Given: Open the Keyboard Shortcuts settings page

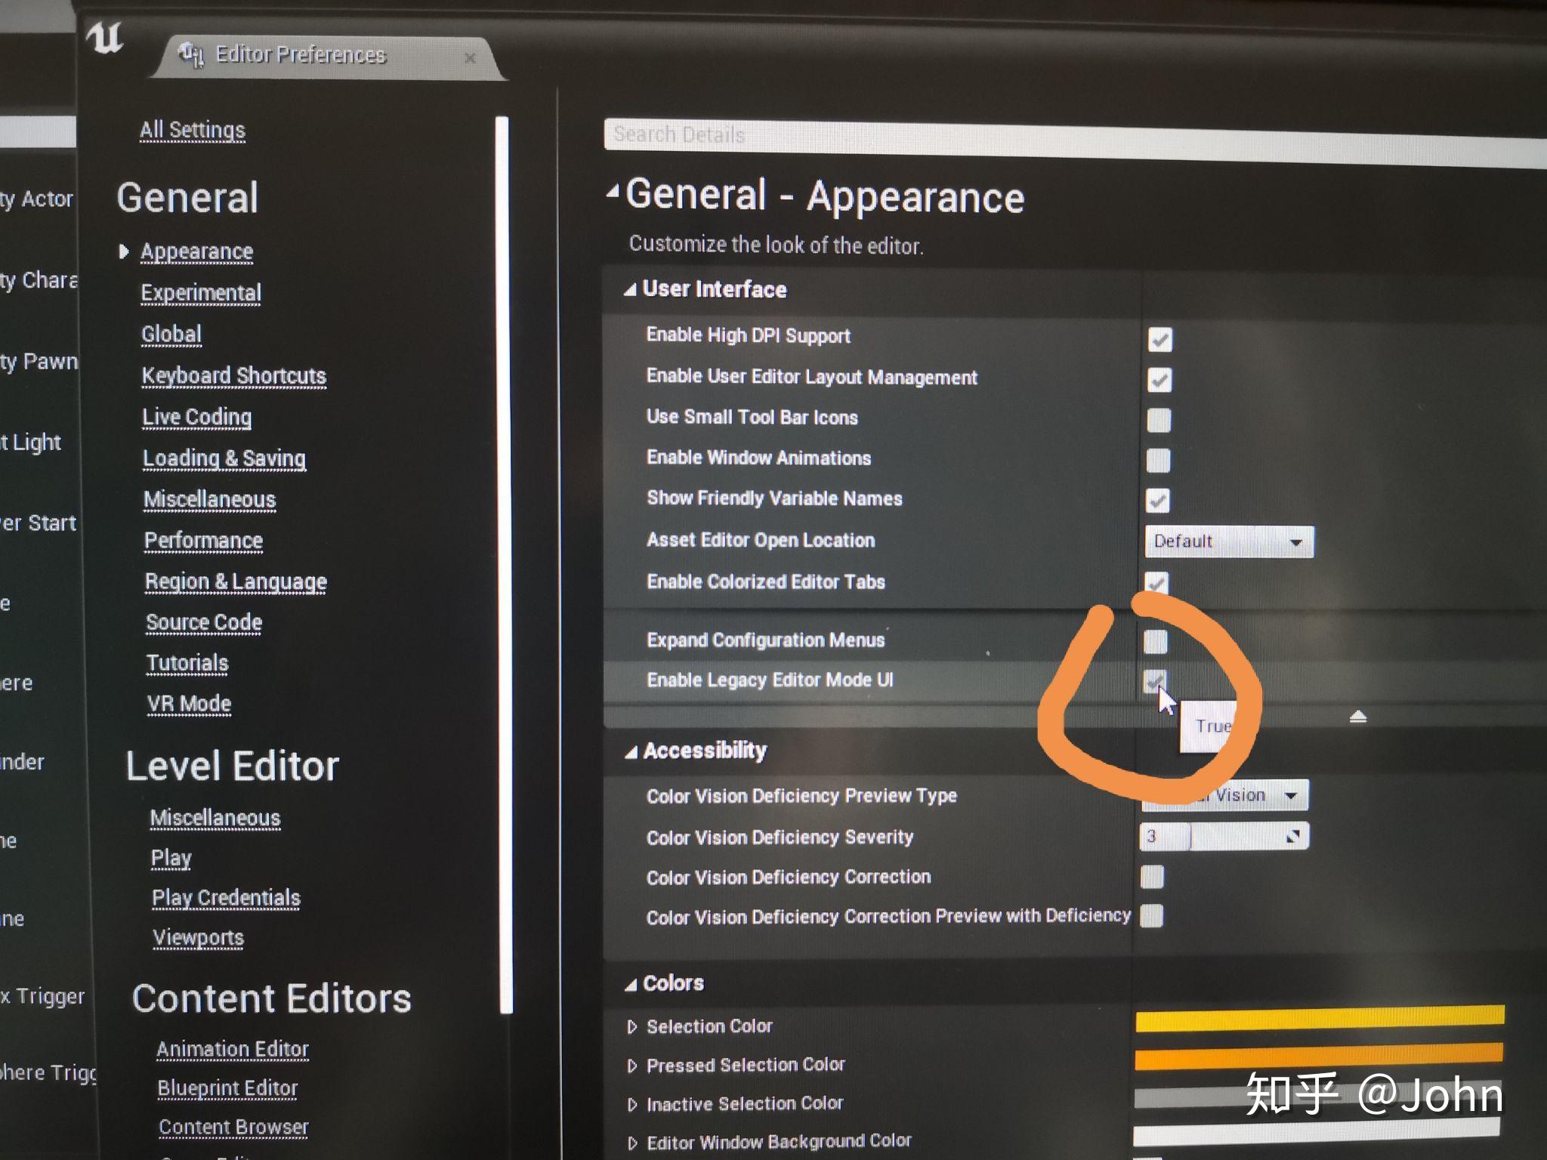Looking at the screenshot, I should [233, 375].
